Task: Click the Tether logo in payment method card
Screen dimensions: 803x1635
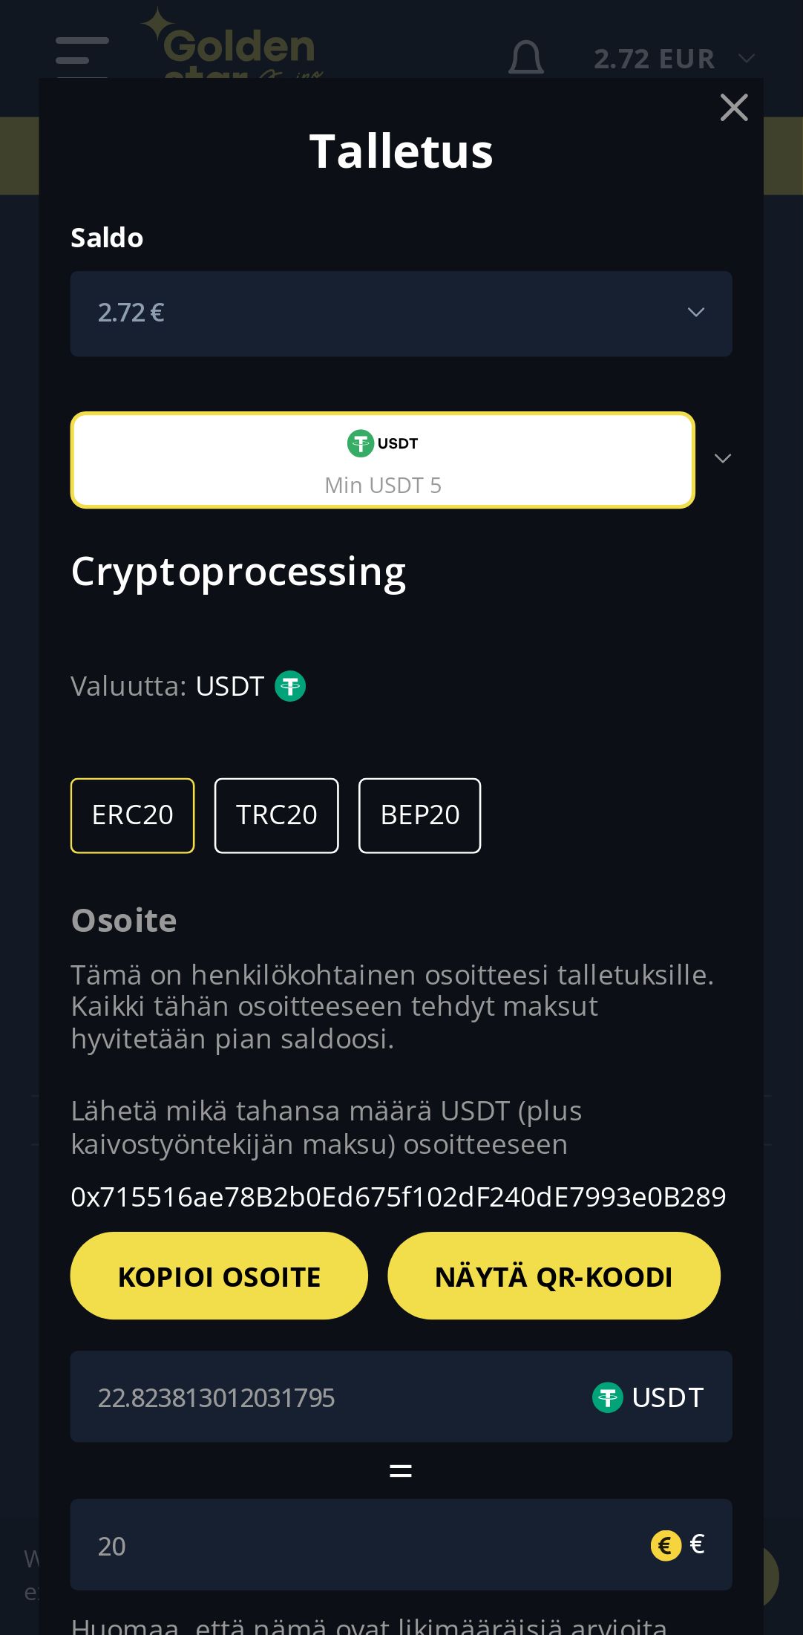Action: (x=361, y=443)
